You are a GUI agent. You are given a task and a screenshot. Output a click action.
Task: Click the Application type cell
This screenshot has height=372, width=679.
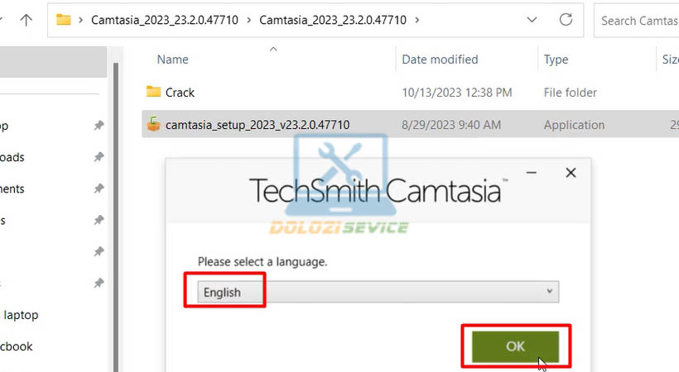(x=574, y=125)
